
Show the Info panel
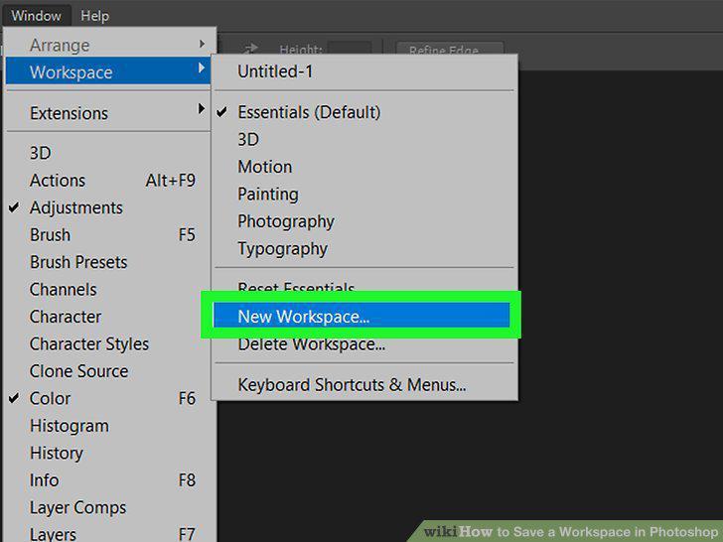[x=108, y=480]
